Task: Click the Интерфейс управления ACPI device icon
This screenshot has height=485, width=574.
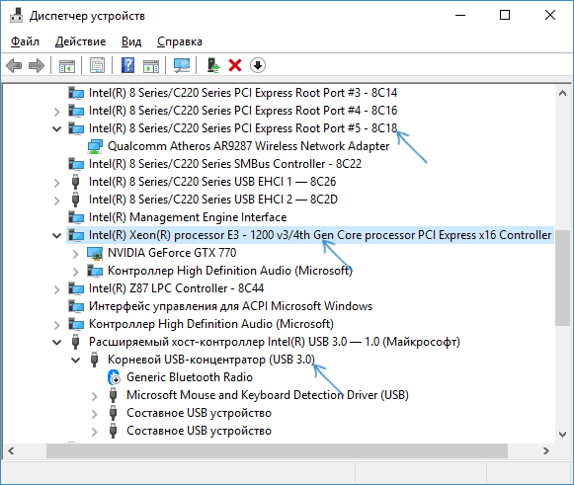Action: coord(76,306)
